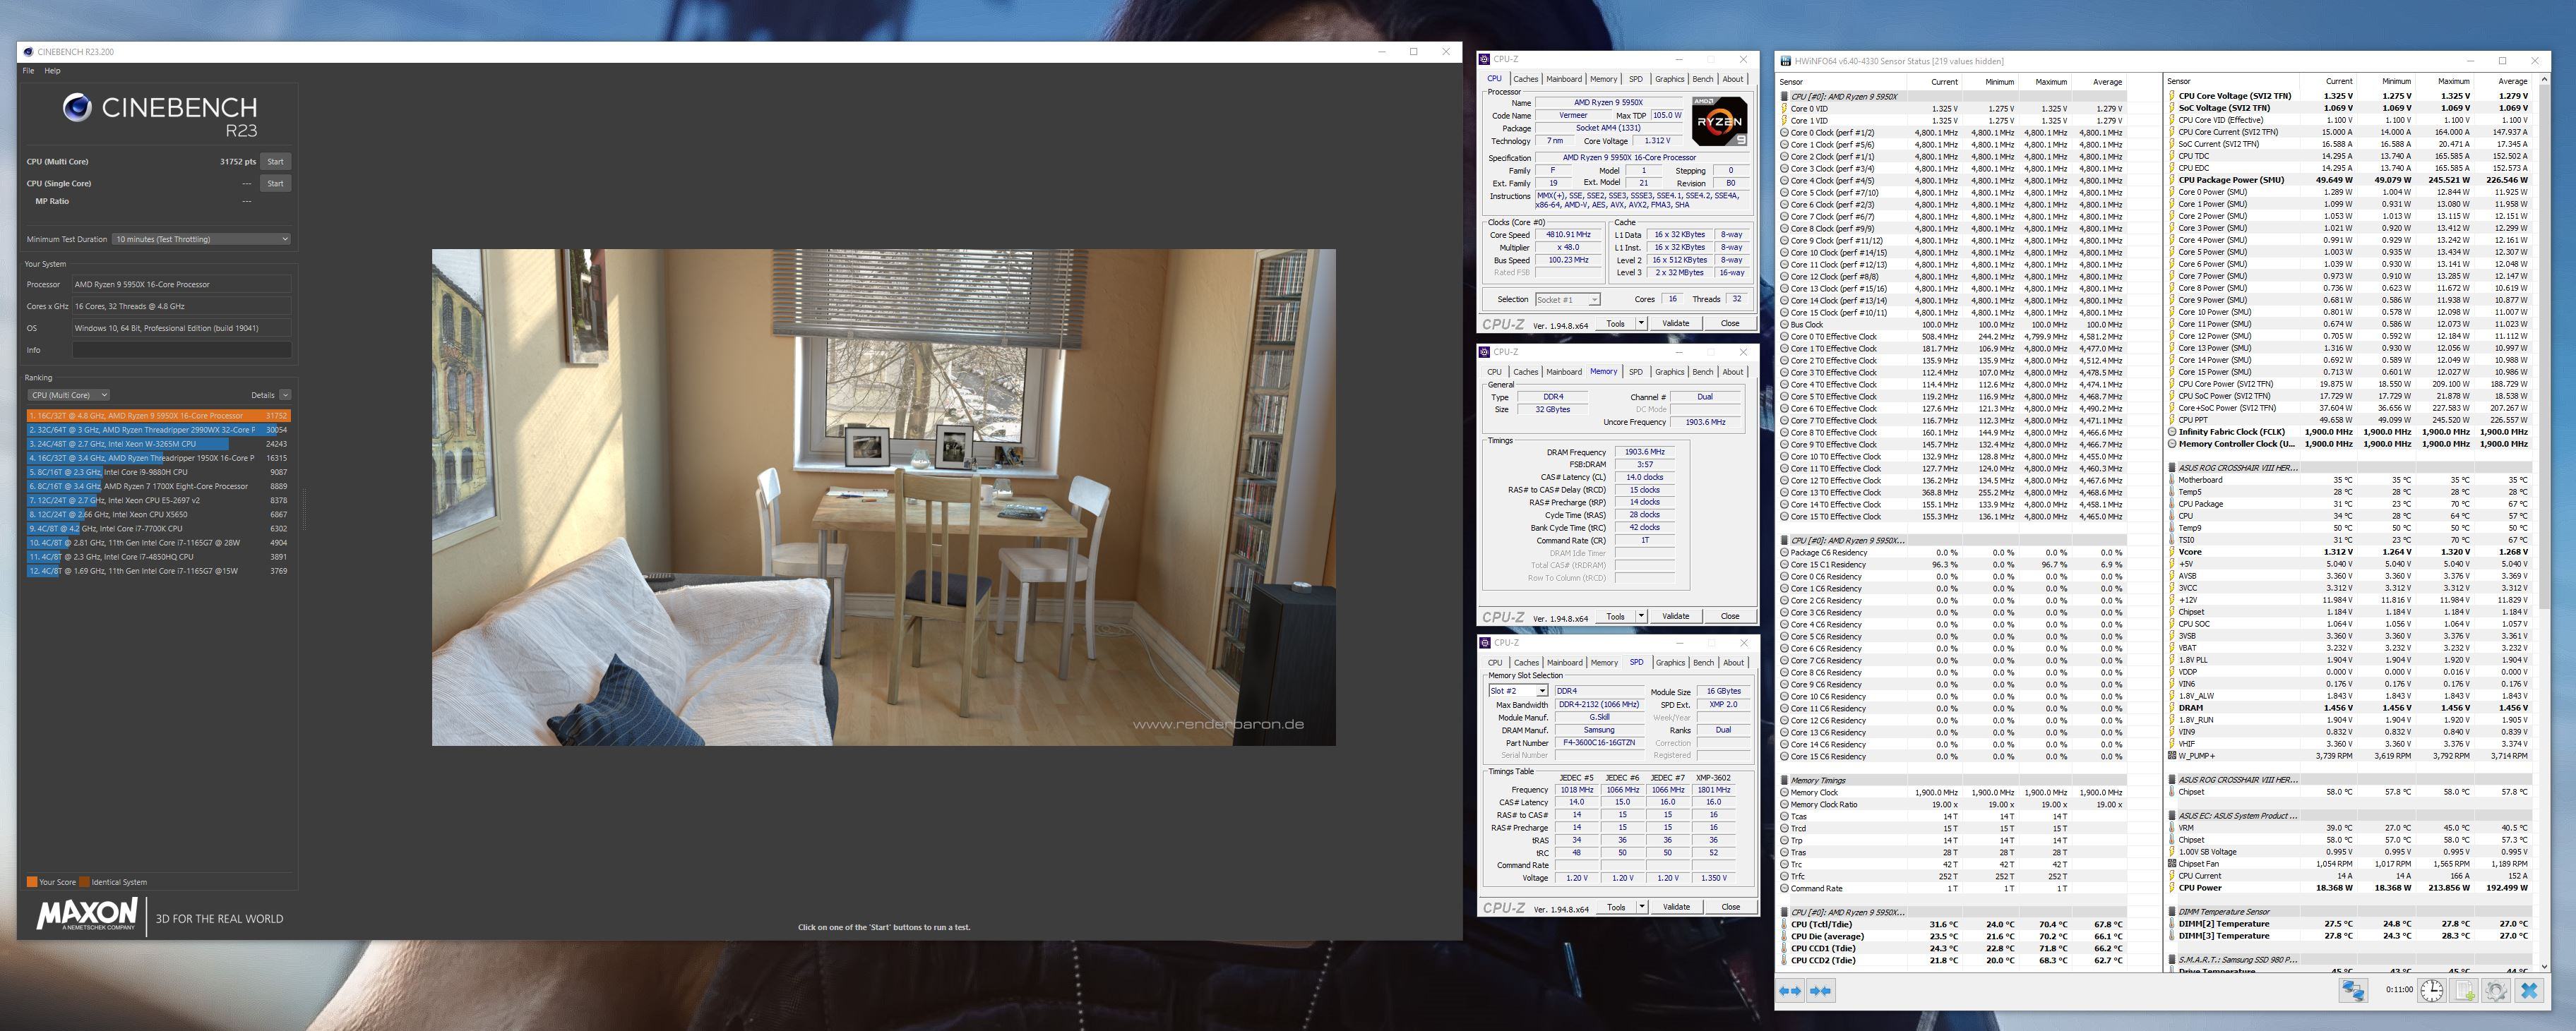2576x1031 pixels.
Task: Click the Cinebench R23 sphere logo
Action: 77,107
